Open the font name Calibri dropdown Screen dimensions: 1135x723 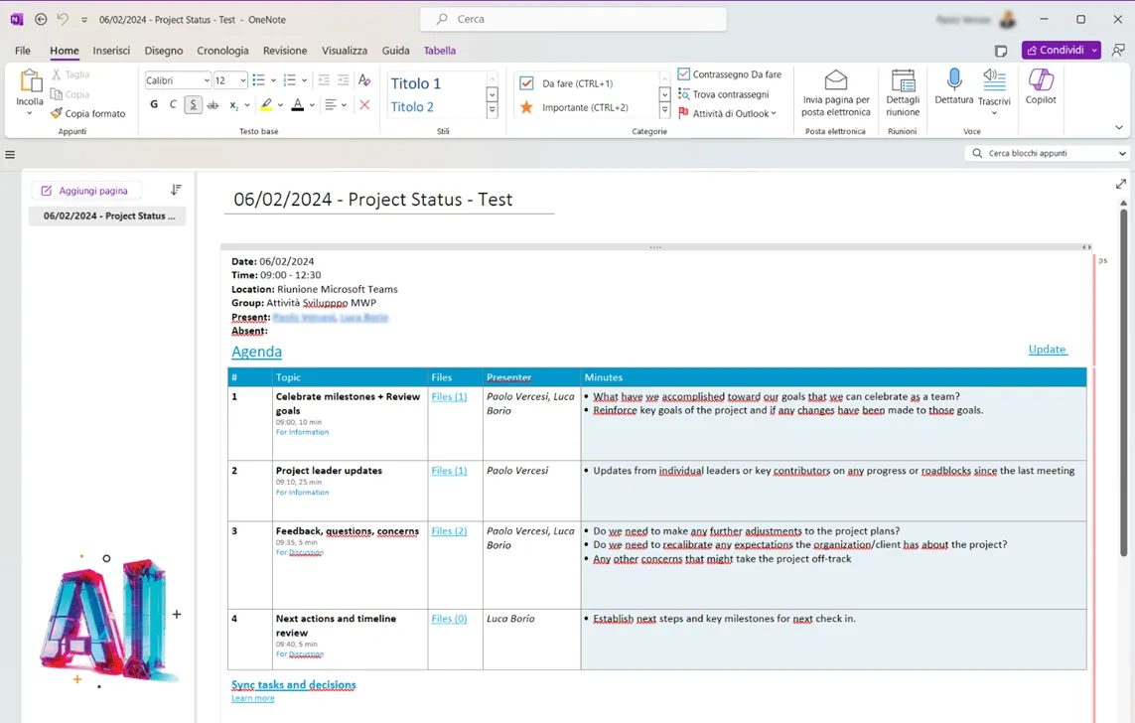pyautogui.click(x=207, y=80)
